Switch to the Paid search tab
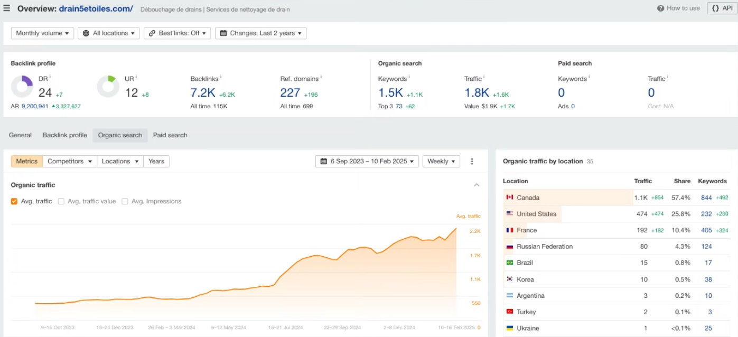The image size is (738, 337). coord(170,135)
